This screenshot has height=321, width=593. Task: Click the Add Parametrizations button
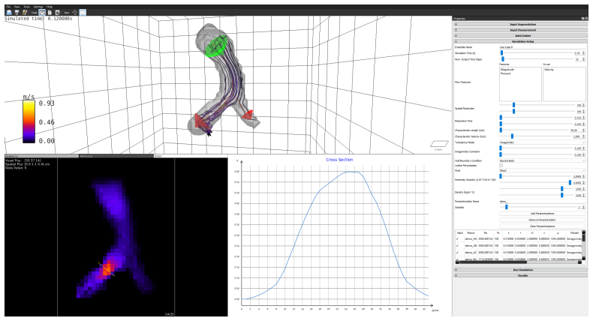click(x=542, y=213)
